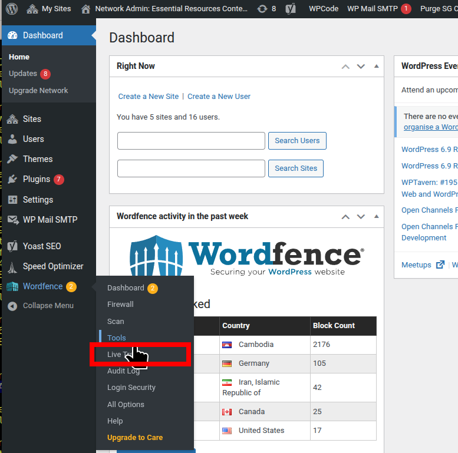458x453 pixels.
Task: Open WP Mail SMTP in admin bar
Action: pos(373,9)
